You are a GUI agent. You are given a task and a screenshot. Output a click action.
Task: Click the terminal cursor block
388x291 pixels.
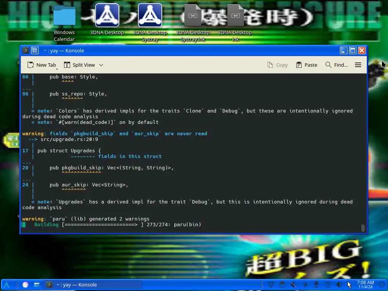click(24, 225)
